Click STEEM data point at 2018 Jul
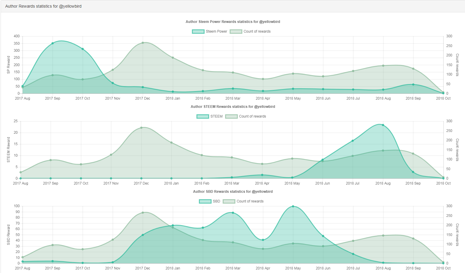Screen dimensions: 465x273 (353, 141)
